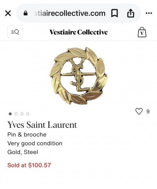Select the third image carousel dot
This screenshot has width=157, height=189.
tap(22, 114)
